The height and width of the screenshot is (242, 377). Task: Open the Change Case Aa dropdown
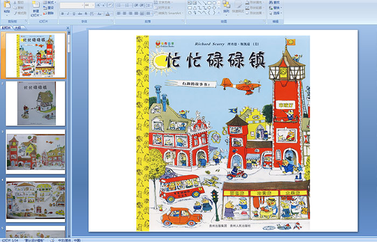click(x=100, y=13)
